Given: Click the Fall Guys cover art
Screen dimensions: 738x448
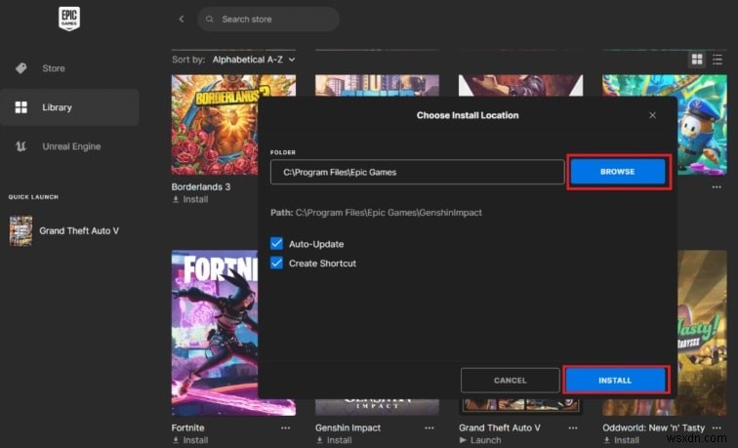Looking at the screenshot, I should pos(702,125).
